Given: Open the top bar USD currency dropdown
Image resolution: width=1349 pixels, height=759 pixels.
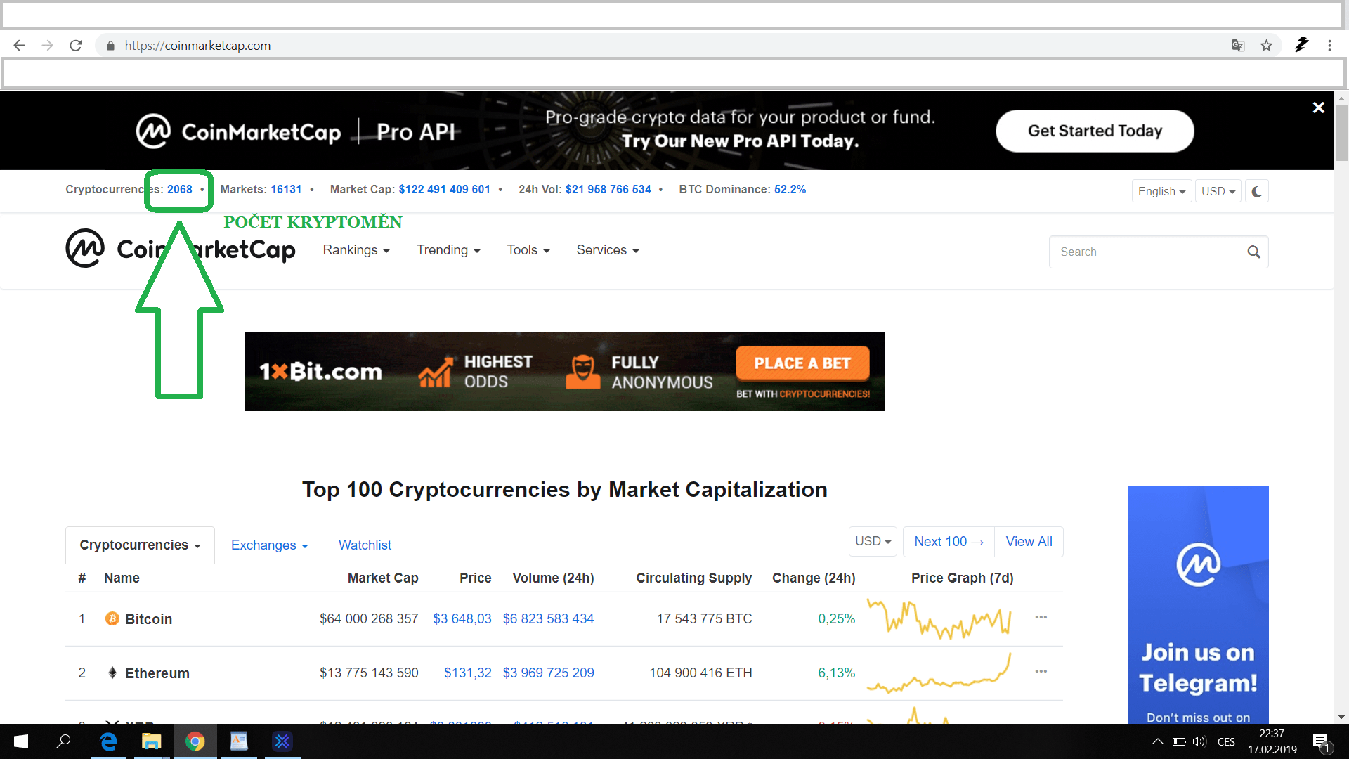Looking at the screenshot, I should [x=1218, y=191].
